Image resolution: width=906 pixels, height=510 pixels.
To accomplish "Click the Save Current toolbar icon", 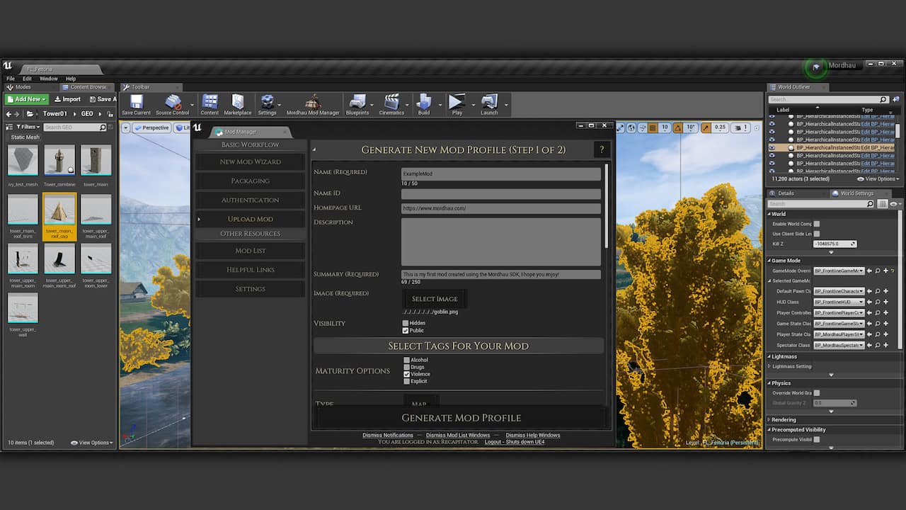I will click(136, 104).
